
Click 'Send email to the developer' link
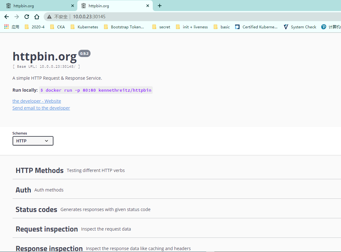[x=41, y=108]
